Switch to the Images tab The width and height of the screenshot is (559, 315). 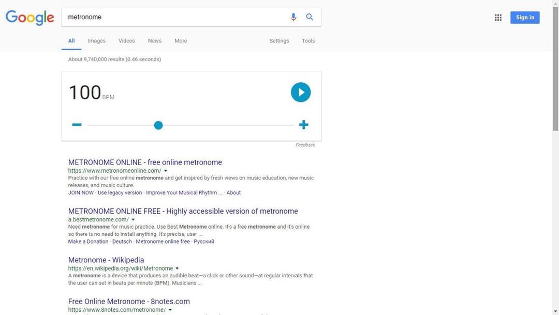(x=97, y=41)
